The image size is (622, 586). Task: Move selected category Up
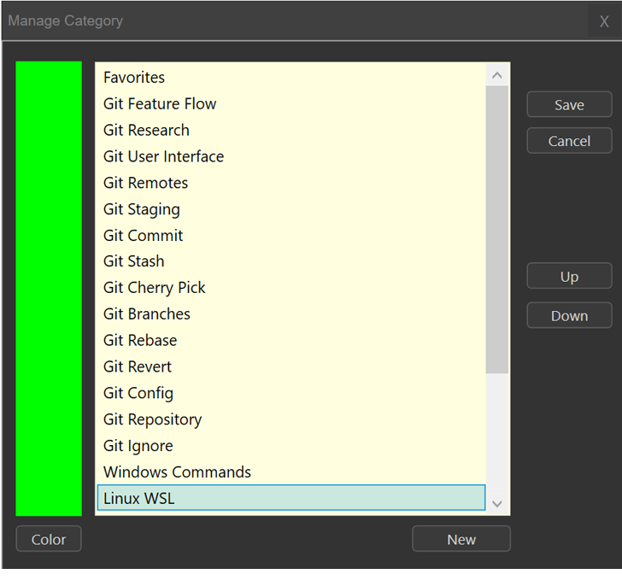tap(569, 277)
